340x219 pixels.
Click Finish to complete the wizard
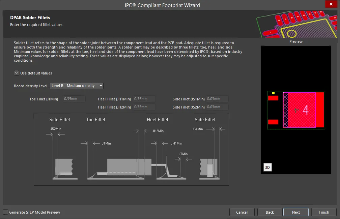pyautogui.click(x=324, y=212)
